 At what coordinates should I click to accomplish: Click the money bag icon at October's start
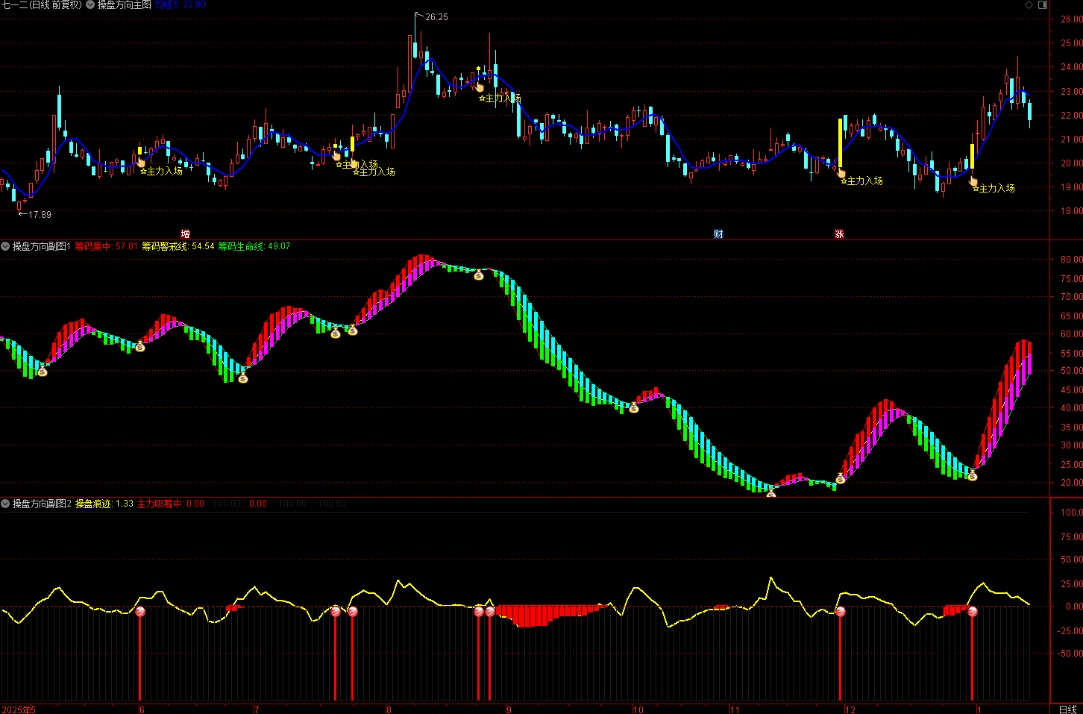coord(634,407)
